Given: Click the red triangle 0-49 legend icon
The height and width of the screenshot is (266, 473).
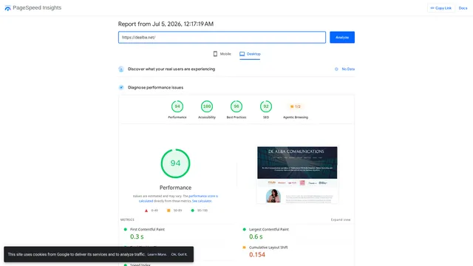Looking at the screenshot, I should tap(146, 211).
